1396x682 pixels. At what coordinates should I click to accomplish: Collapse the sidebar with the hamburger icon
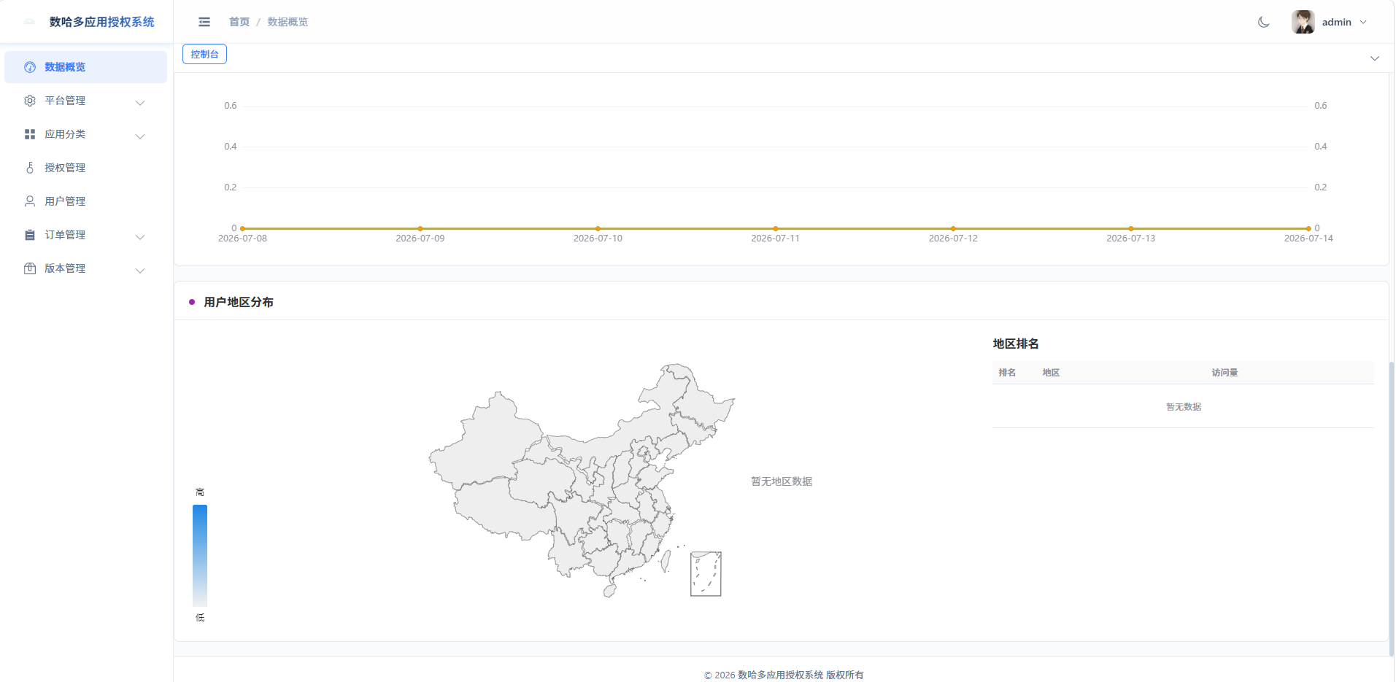coord(204,22)
